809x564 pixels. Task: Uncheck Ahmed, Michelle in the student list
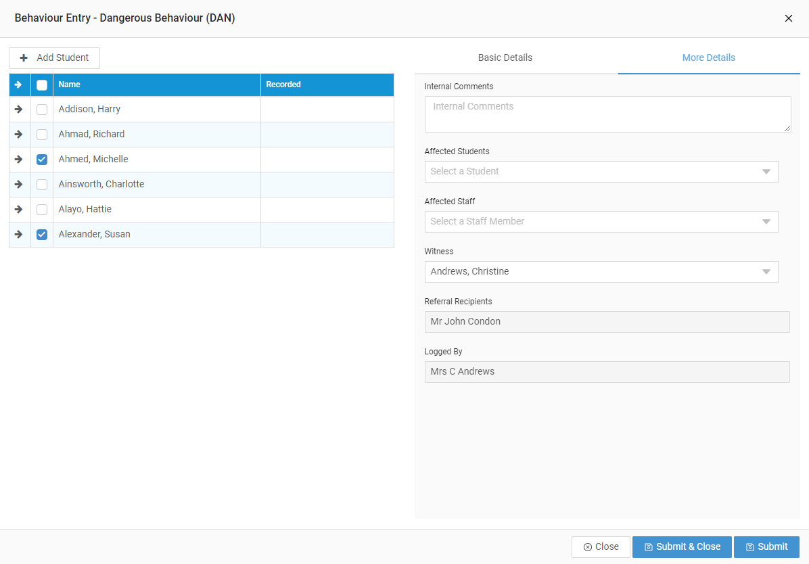tap(41, 159)
